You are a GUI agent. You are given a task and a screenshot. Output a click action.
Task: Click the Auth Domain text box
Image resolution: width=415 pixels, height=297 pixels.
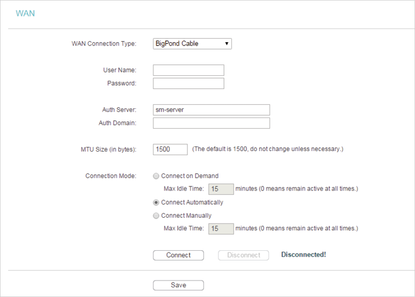click(x=211, y=123)
